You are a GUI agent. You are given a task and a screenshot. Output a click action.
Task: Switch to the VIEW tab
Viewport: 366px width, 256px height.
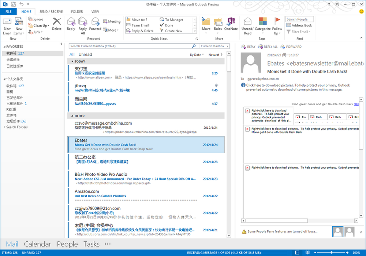click(x=95, y=11)
